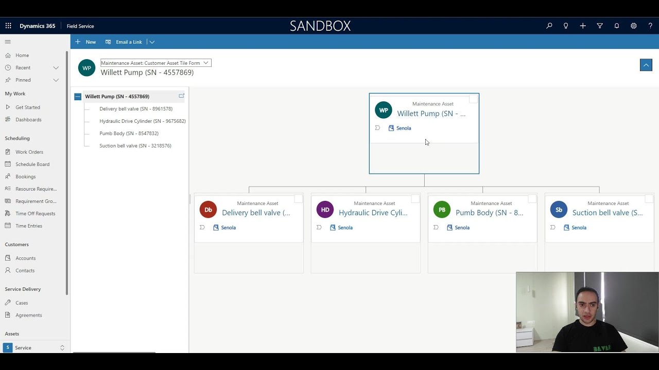Click the Email a Link button label
This screenshot has width=659, height=370.
129,42
